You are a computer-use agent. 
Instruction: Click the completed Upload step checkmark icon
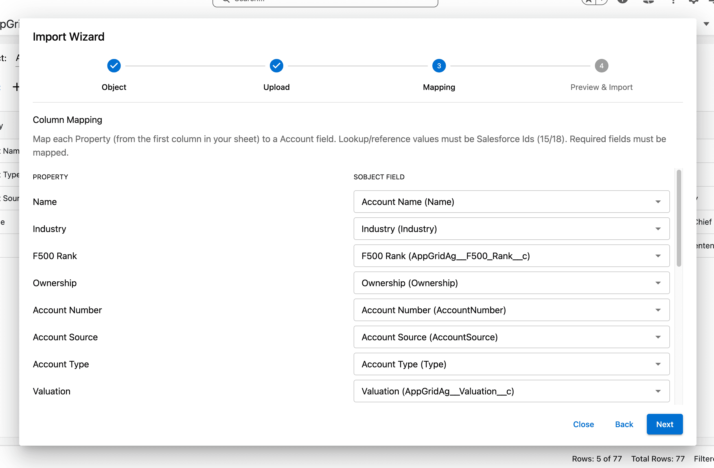276,66
